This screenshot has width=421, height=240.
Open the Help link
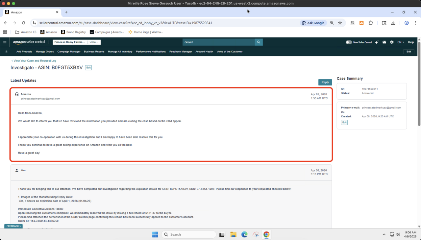pyautogui.click(x=411, y=42)
